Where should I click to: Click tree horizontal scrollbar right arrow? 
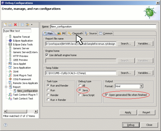coord(36,111)
